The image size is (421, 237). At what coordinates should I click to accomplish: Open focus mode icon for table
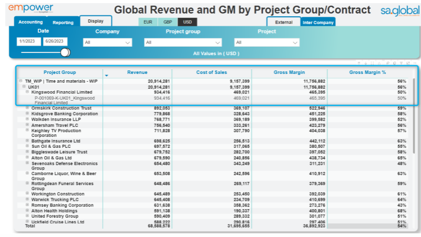click(x=408, y=63)
